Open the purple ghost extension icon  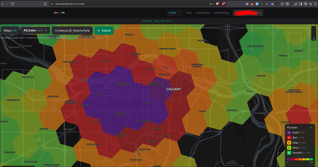[247, 4]
